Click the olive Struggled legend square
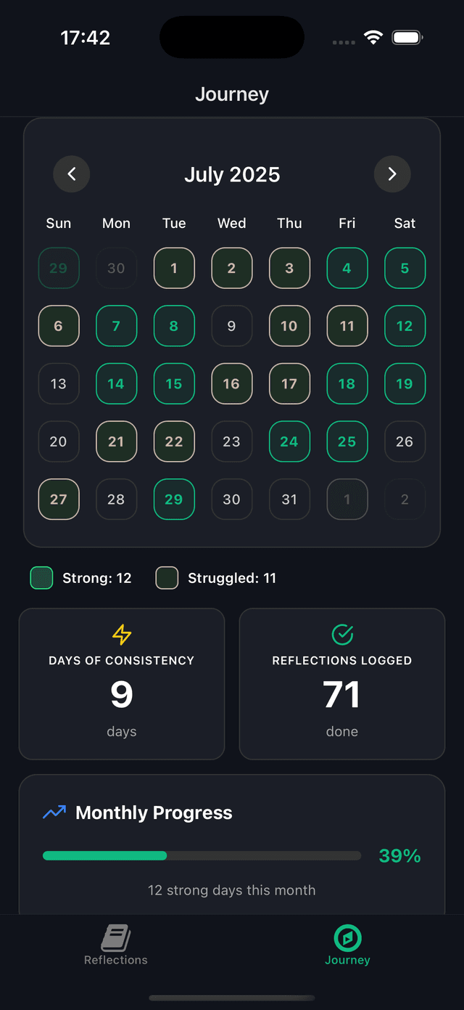This screenshot has width=464, height=1010. (x=167, y=578)
